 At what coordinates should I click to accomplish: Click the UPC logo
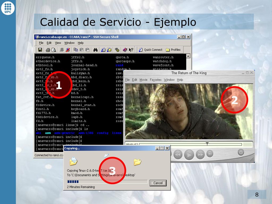point(8,8)
